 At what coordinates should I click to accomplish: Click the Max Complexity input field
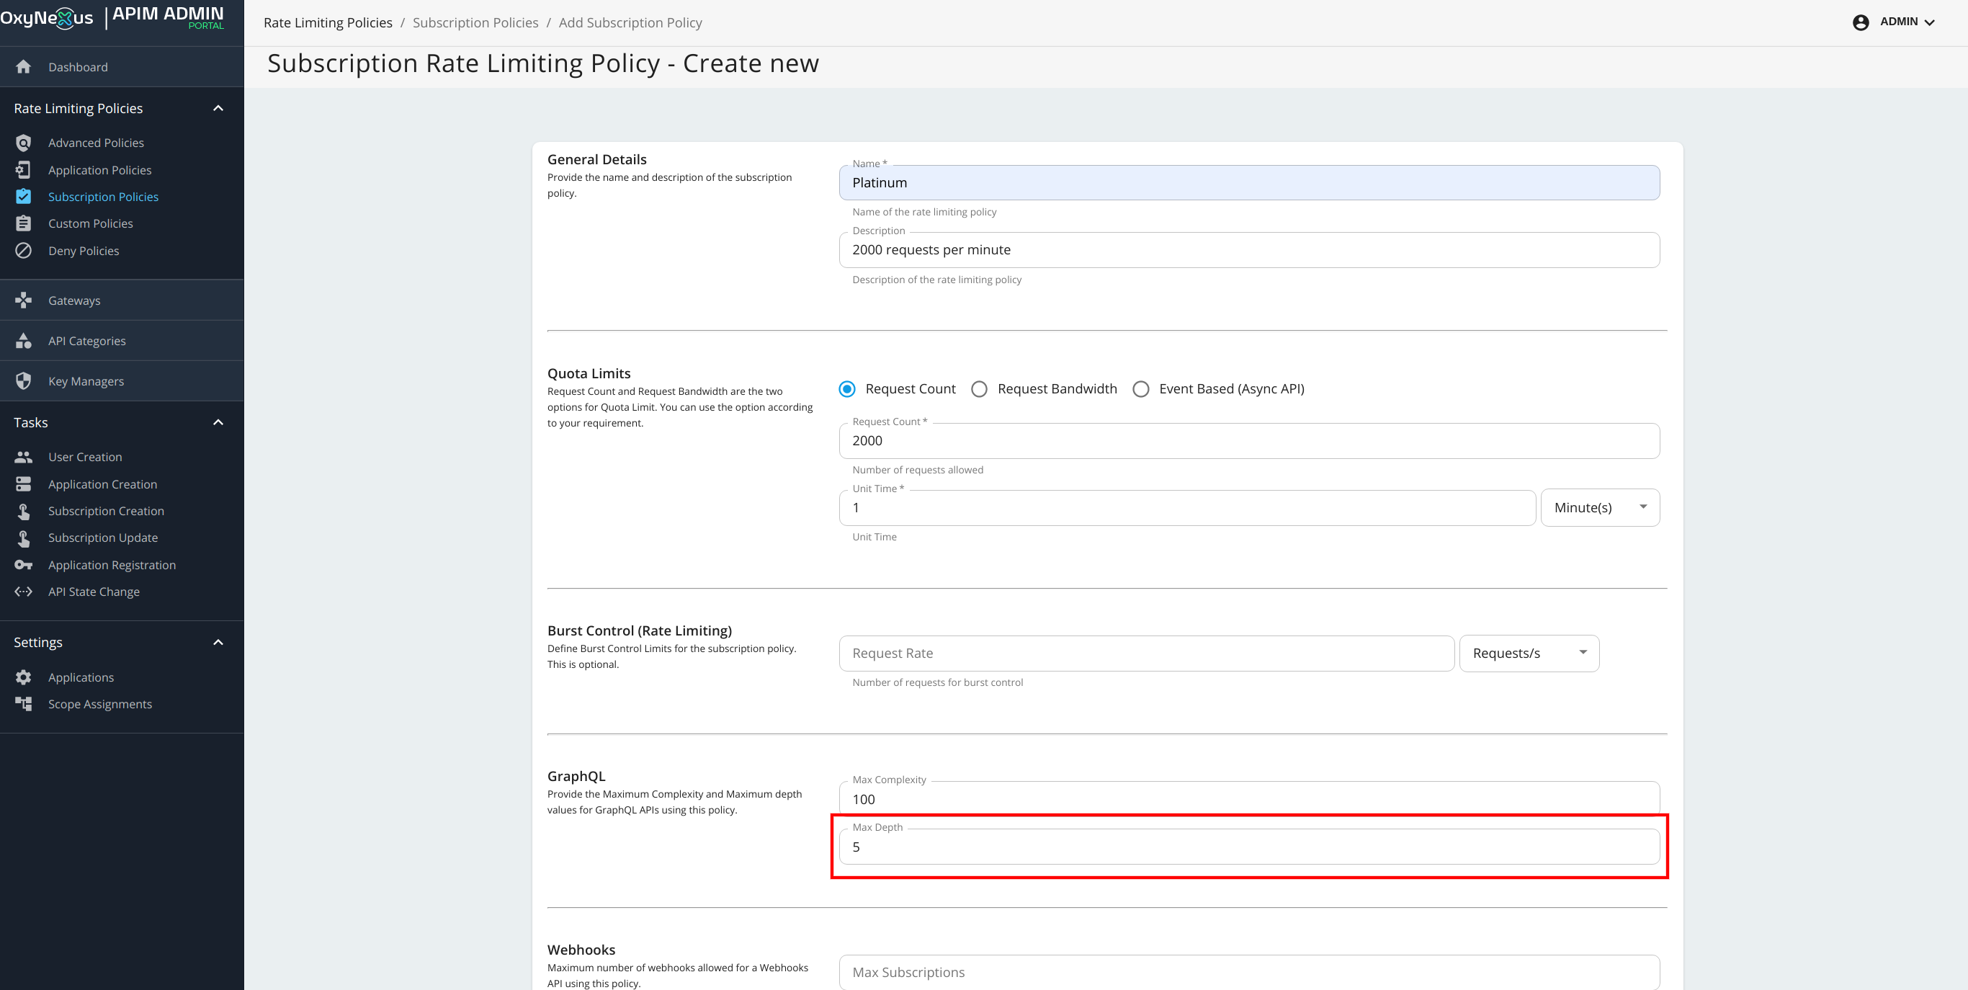point(1249,798)
